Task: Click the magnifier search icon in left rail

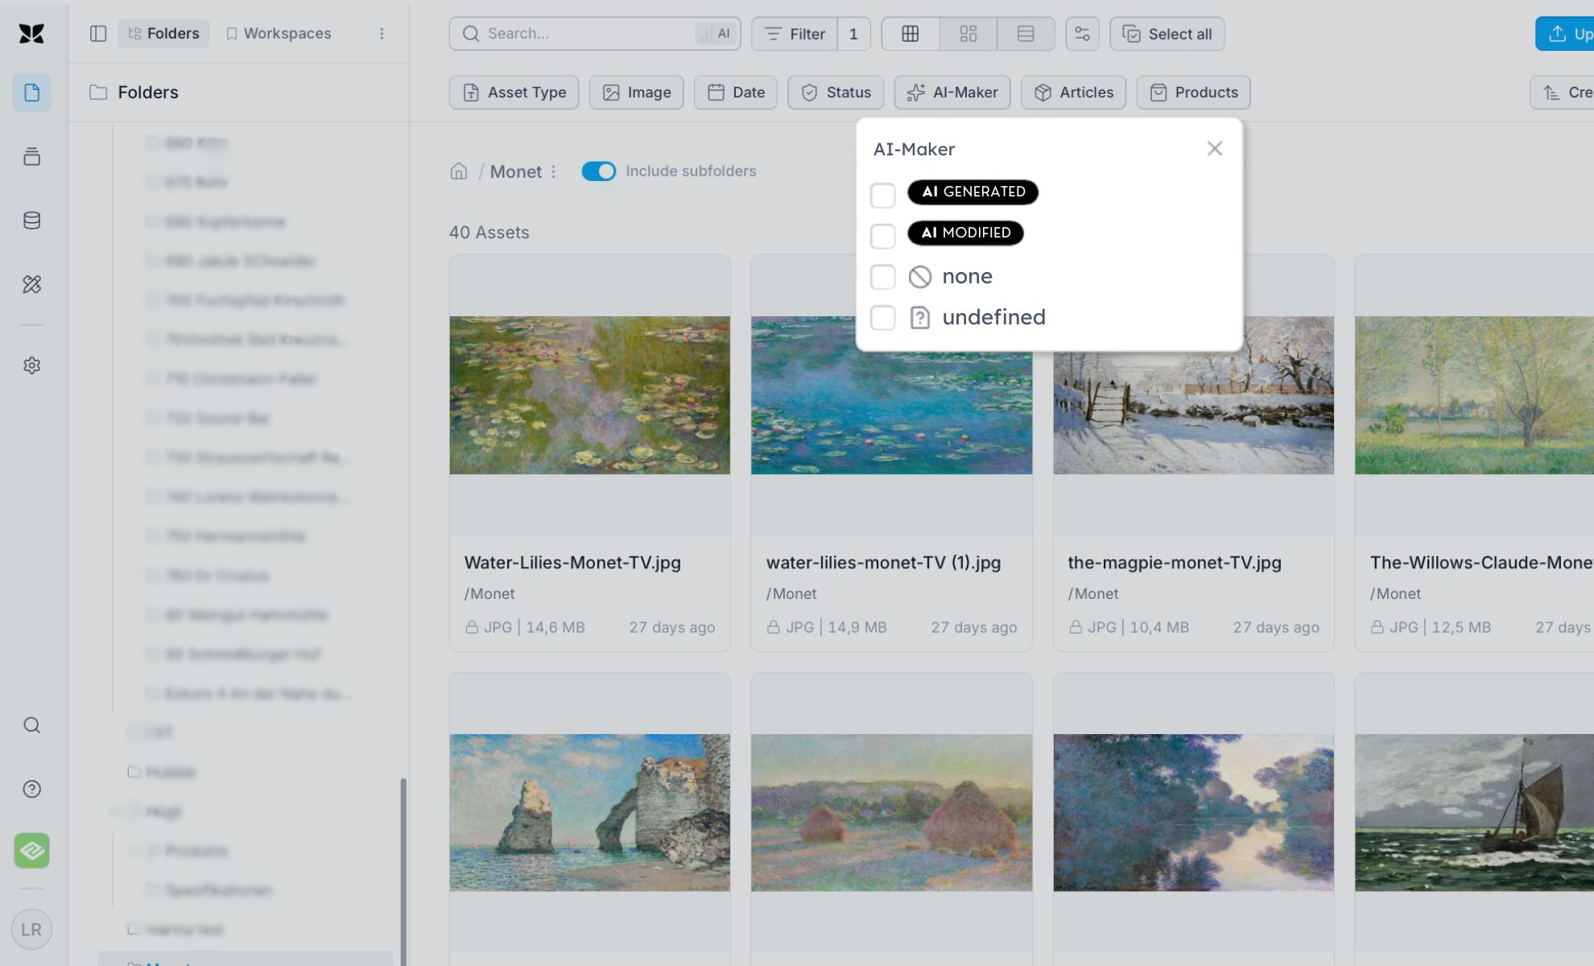Action: (31, 725)
